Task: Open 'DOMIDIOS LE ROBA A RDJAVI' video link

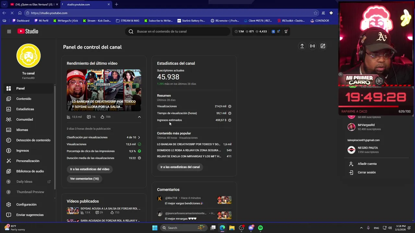Action: point(189,150)
